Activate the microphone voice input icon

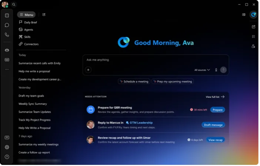click(216, 70)
